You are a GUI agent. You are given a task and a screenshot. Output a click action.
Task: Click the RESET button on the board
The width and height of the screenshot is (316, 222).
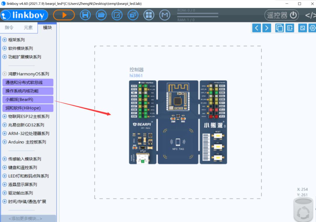click(218, 136)
